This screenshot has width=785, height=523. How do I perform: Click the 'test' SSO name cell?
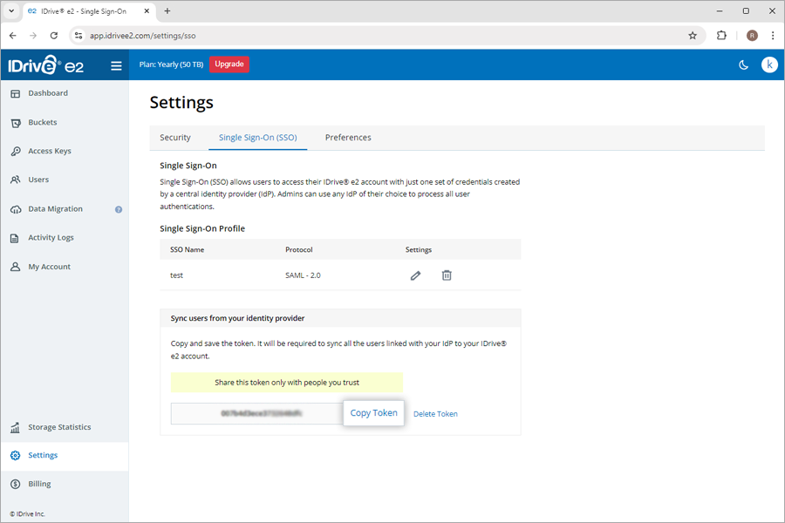click(177, 275)
